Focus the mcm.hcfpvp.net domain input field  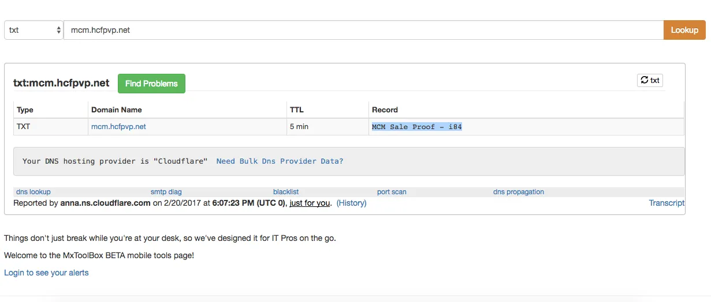(x=363, y=30)
